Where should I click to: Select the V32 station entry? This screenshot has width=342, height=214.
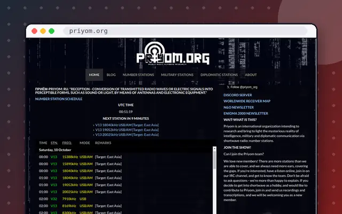click(53, 198)
